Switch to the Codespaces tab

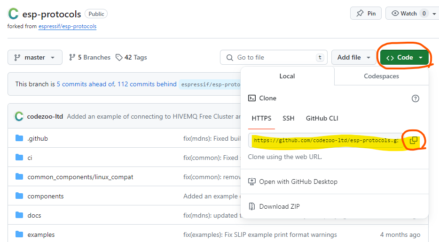click(381, 76)
